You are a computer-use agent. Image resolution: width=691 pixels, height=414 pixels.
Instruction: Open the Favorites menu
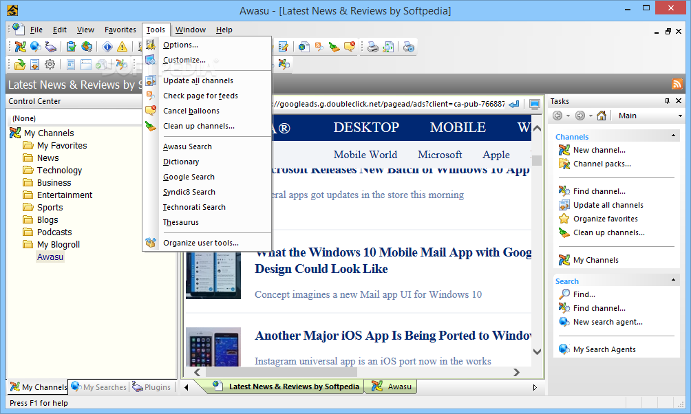coord(120,30)
